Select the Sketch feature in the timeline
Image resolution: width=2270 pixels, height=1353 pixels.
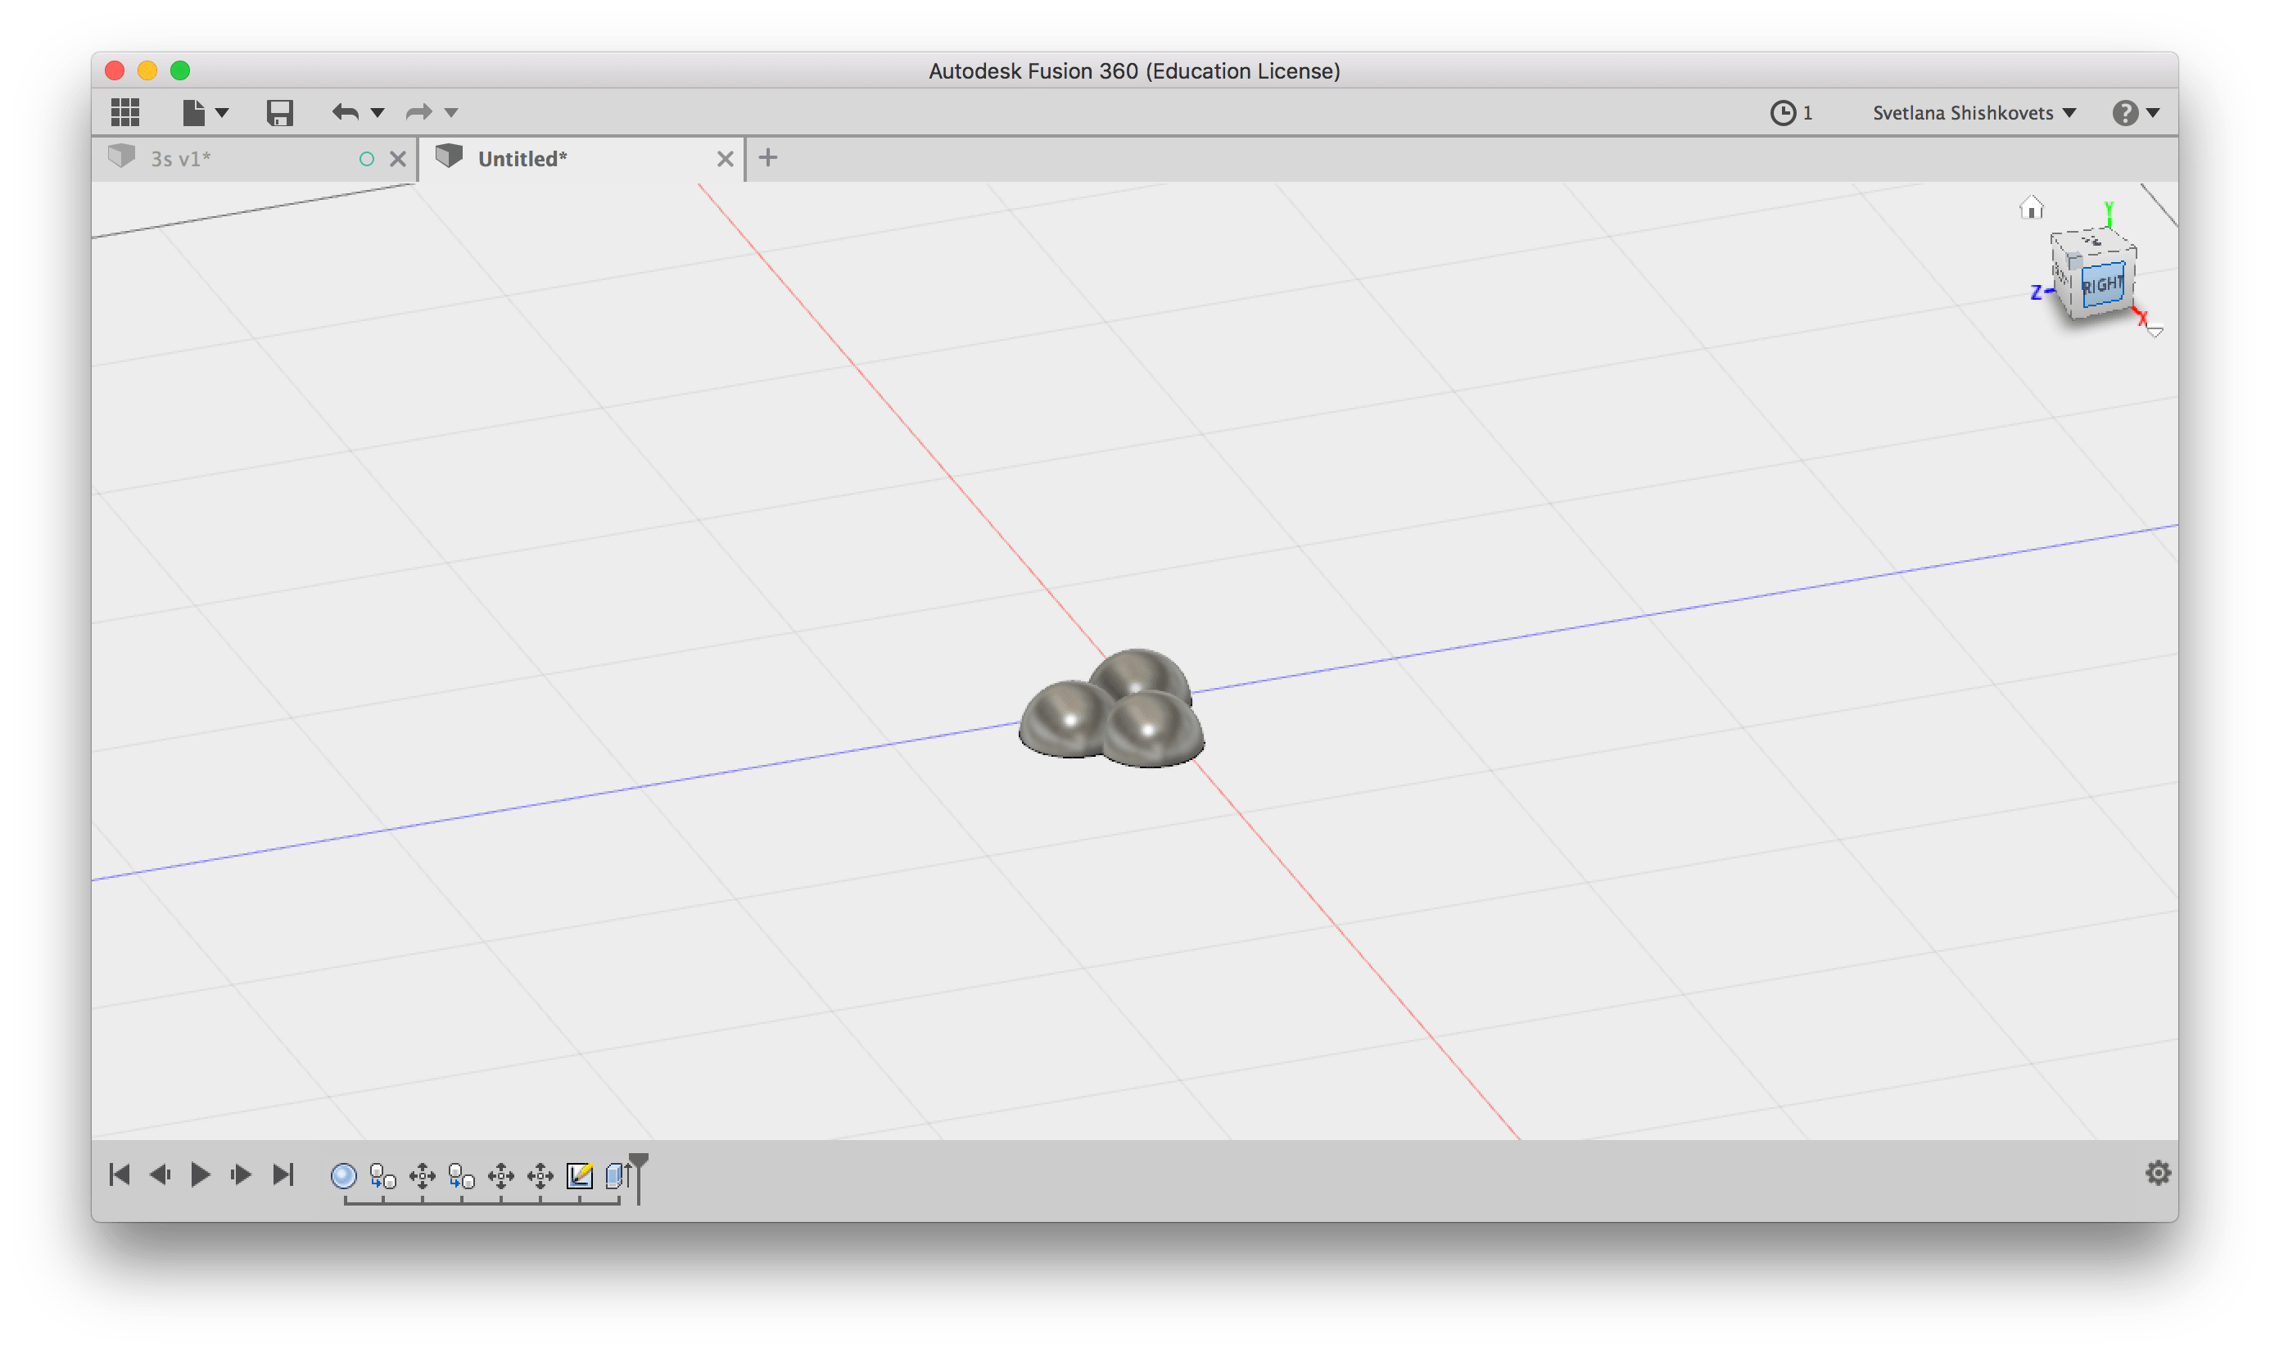pyautogui.click(x=579, y=1176)
